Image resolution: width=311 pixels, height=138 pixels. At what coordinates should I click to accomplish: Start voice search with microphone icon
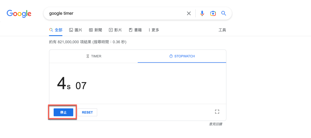(202, 14)
